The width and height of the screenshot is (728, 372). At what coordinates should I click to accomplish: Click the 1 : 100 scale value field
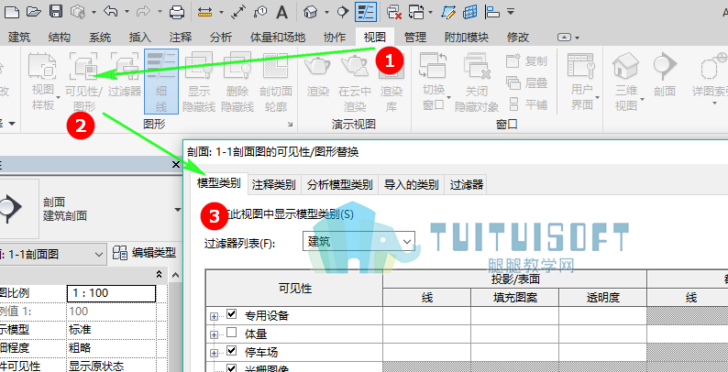tap(112, 293)
